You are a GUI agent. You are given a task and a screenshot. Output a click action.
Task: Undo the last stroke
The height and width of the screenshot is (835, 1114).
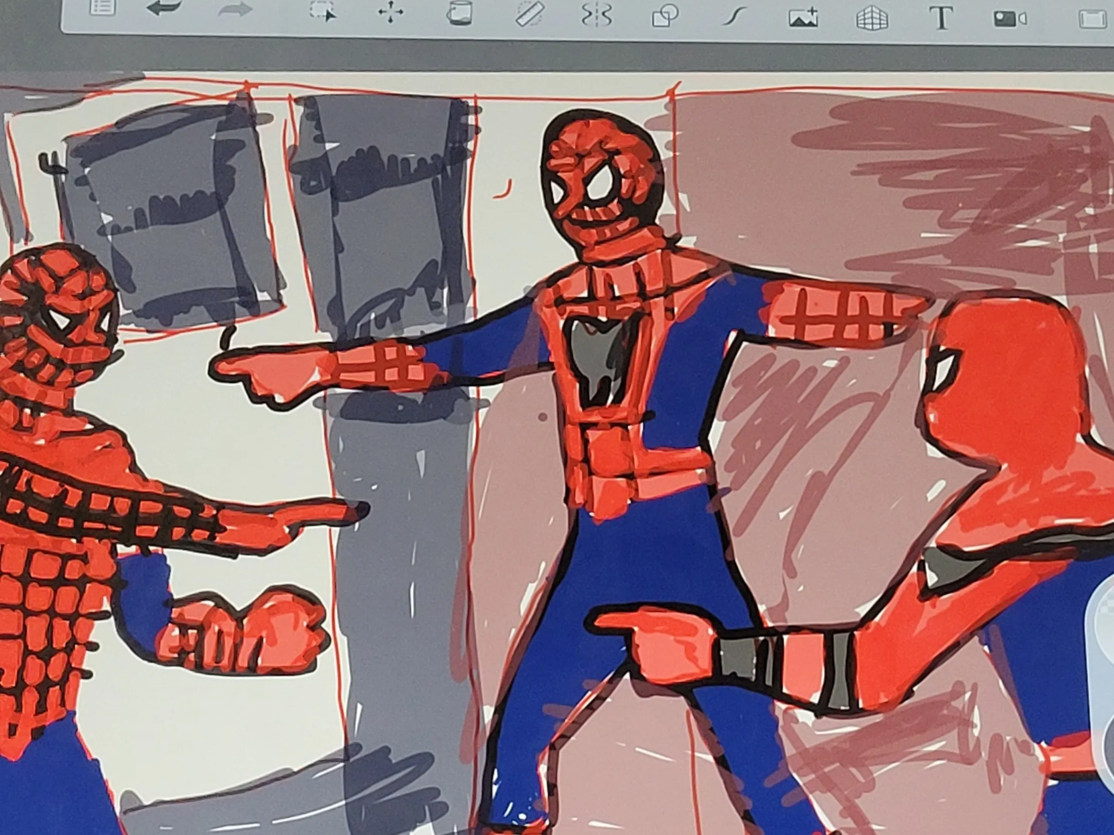[x=164, y=9]
